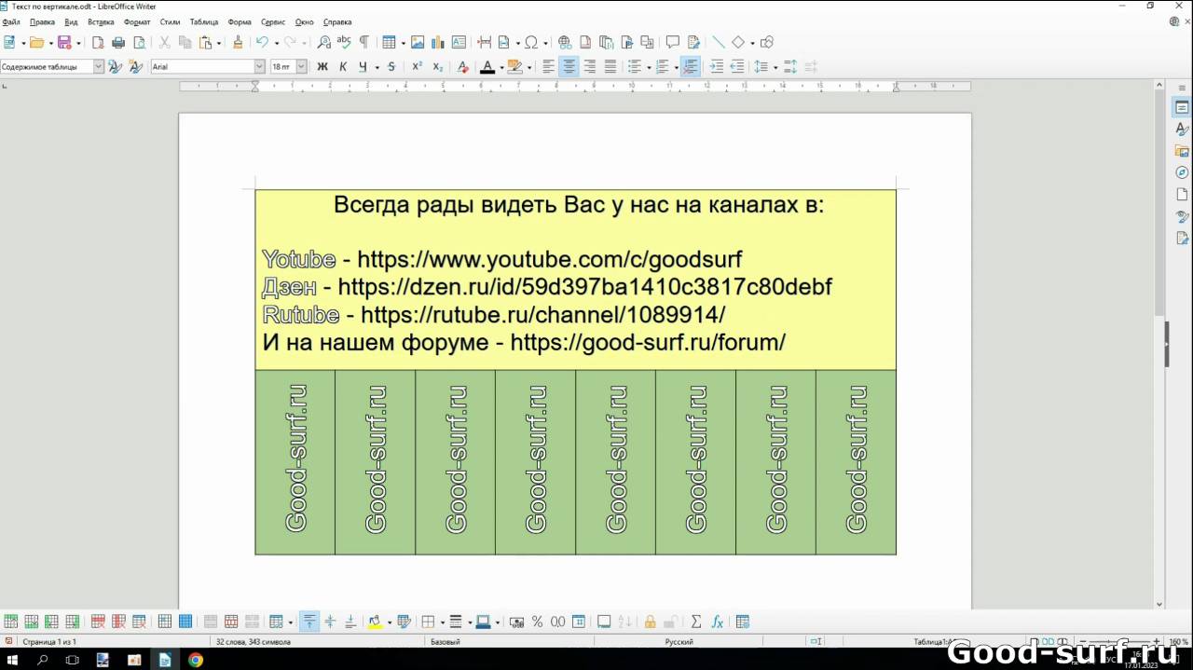Align cell content to top
Image resolution: width=1193 pixels, height=670 pixels.
tap(309, 622)
